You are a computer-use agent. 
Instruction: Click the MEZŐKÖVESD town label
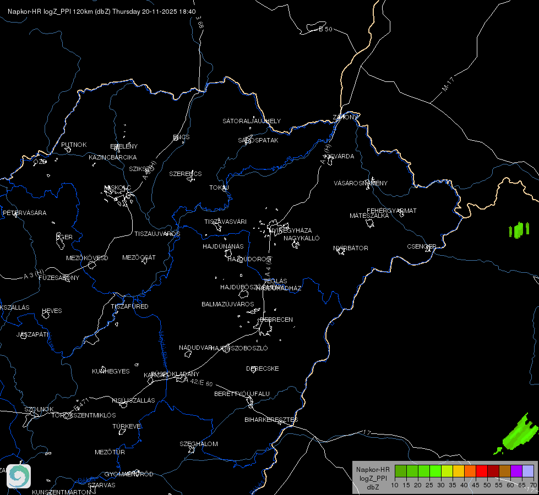click(87, 258)
